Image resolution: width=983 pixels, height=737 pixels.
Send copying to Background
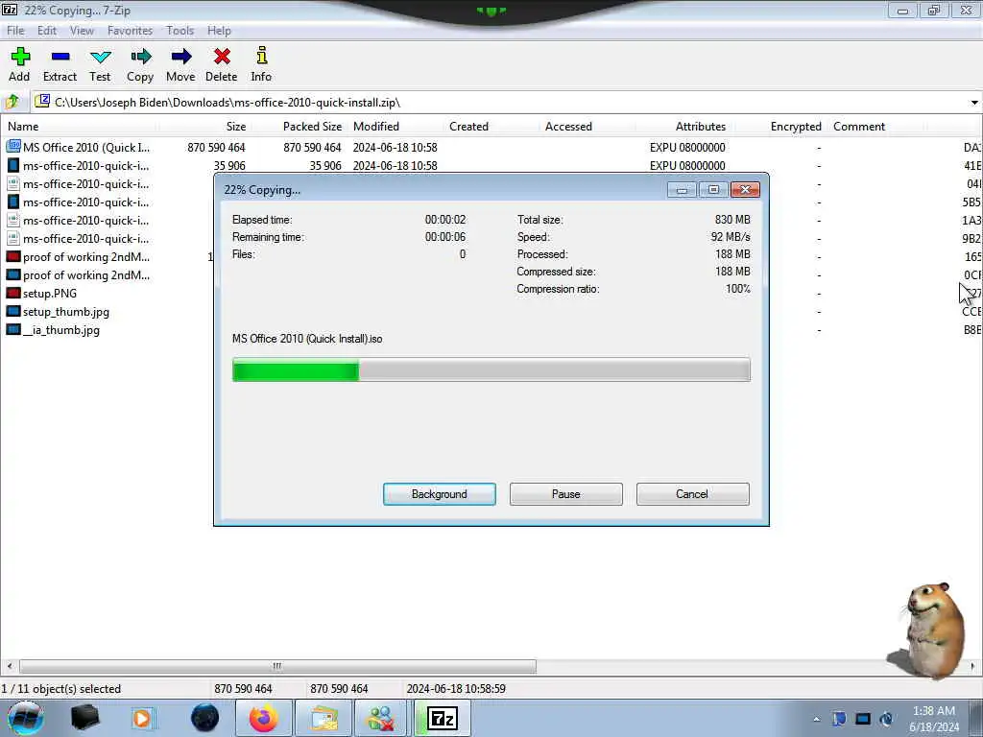click(440, 494)
